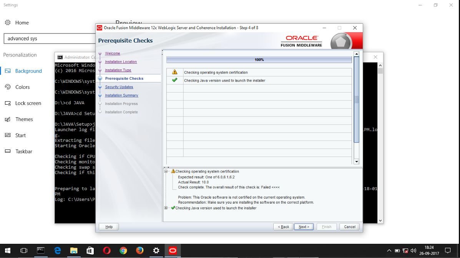Go to the Installation Location step
Image resolution: width=460 pixels, height=258 pixels.
tap(121, 62)
